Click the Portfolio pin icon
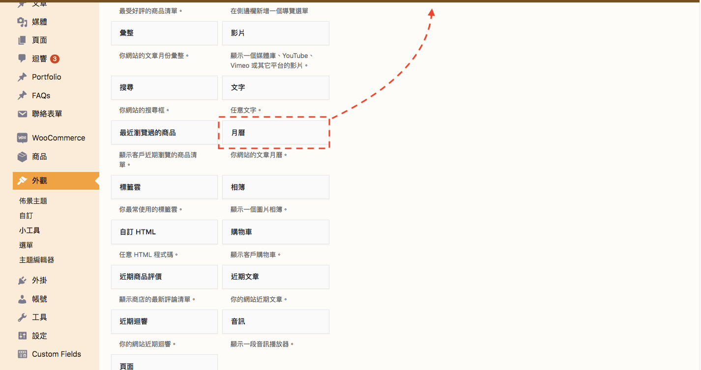 click(22, 77)
